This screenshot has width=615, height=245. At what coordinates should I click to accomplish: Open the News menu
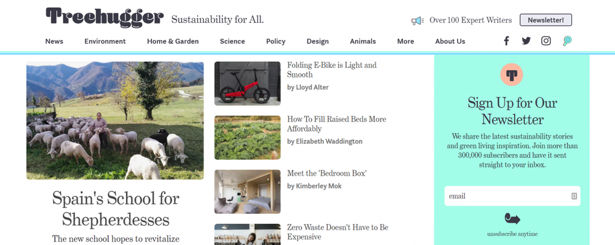[x=54, y=41]
